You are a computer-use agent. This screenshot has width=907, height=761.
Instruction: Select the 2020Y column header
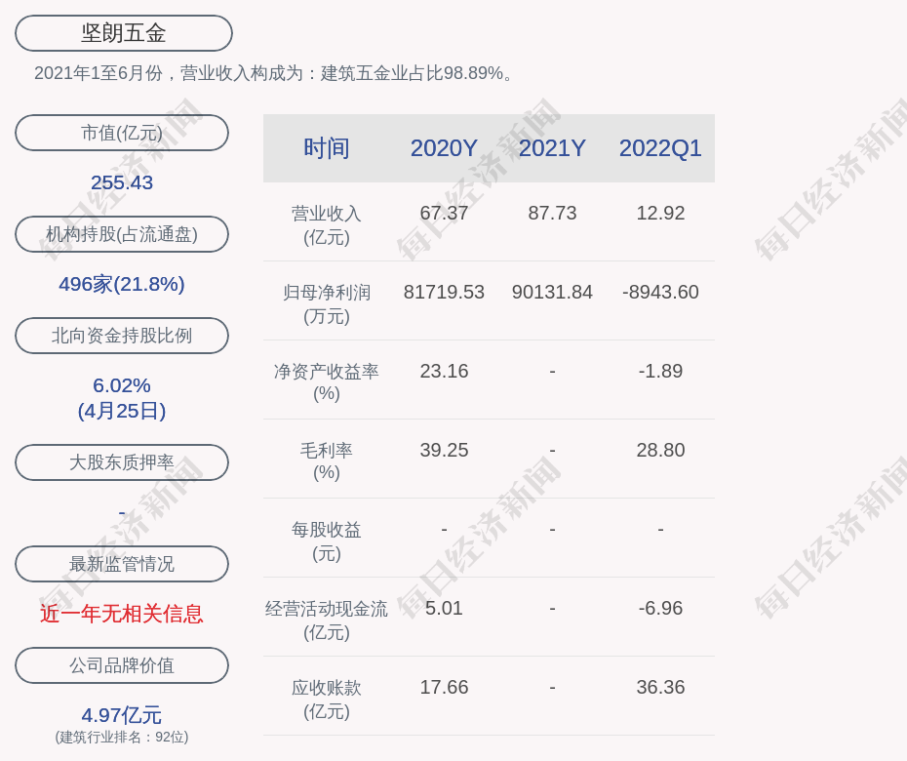[x=445, y=148]
